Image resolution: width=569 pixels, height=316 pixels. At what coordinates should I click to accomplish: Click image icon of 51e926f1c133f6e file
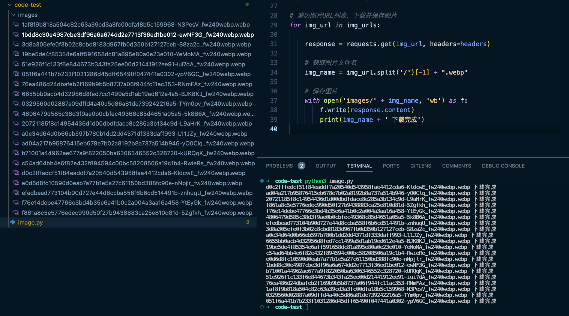pos(16,64)
